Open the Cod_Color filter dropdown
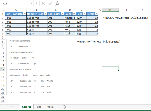This screenshot has width=151, height=111. click(x=62, y=14)
